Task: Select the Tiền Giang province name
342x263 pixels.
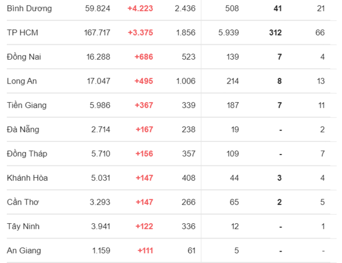Action: [27, 105]
